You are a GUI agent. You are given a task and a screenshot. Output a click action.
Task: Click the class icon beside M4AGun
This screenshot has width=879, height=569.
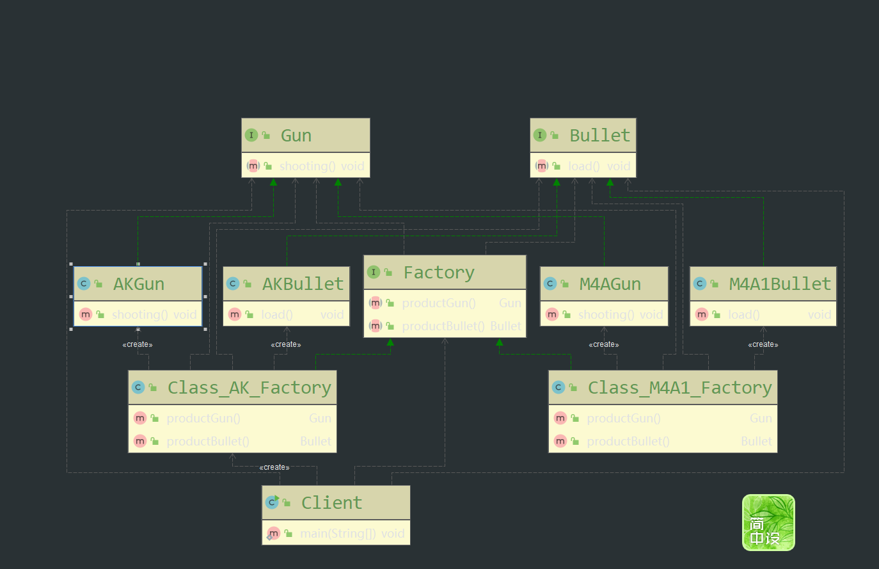click(550, 284)
